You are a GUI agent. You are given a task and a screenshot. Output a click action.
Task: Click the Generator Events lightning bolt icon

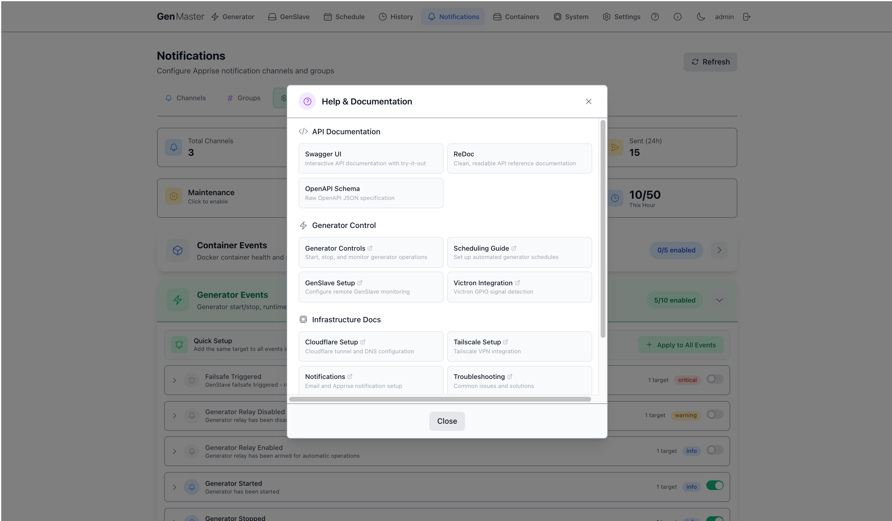click(178, 300)
